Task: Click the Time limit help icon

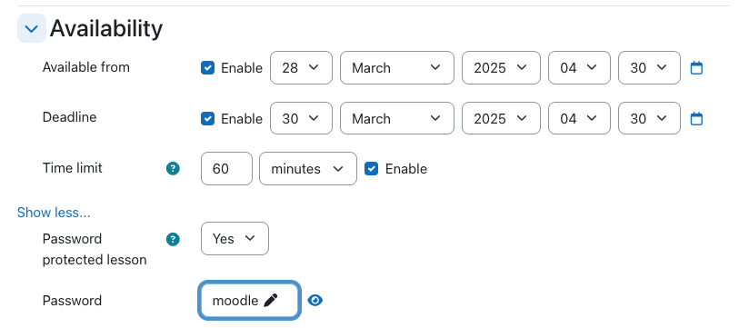Action: (173, 168)
